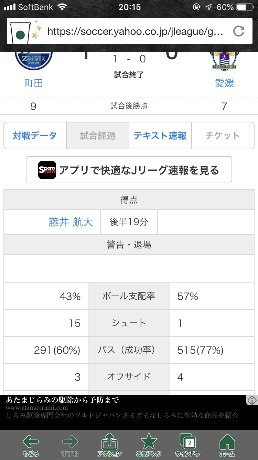
Task: Tap the reload page icon
Action: click(239, 31)
